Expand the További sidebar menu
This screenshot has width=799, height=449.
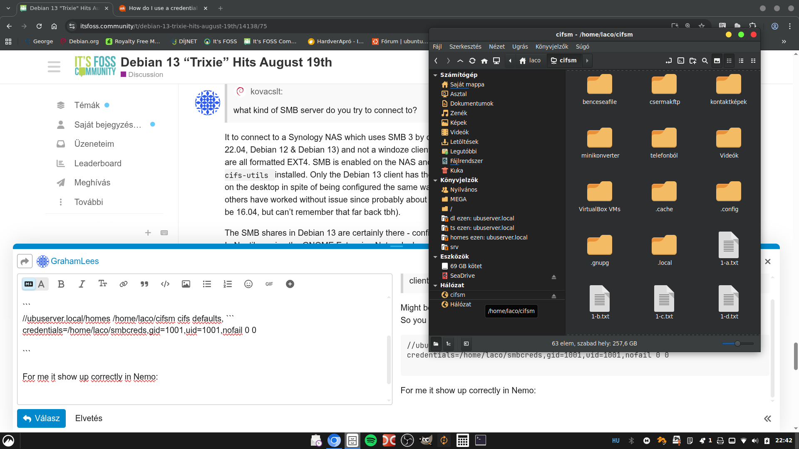(x=88, y=202)
